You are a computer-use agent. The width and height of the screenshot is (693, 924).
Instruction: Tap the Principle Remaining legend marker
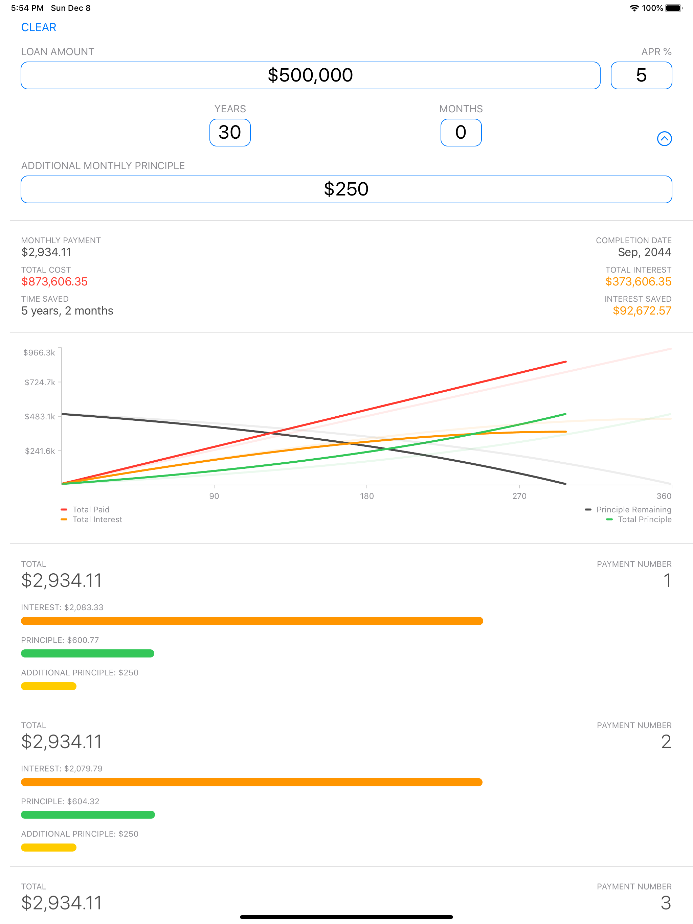coord(588,509)
